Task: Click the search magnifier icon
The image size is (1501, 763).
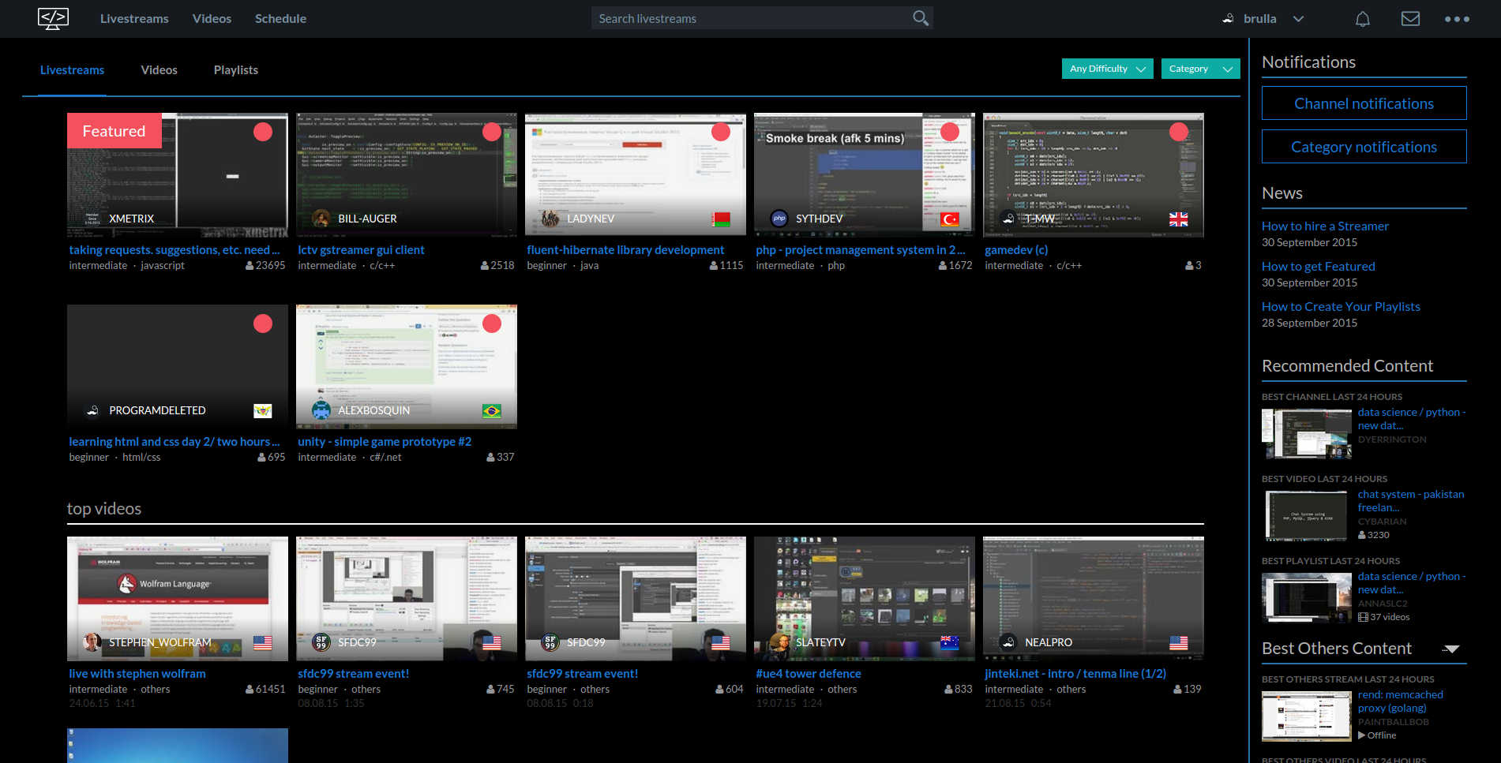Action: [919, 17]
